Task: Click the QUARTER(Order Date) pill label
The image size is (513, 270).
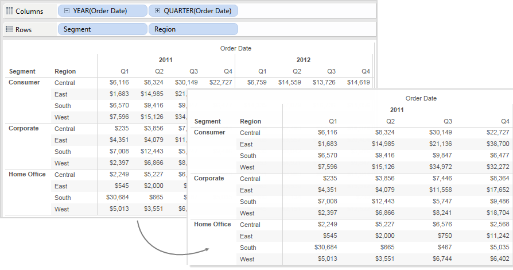Action: [x=197, y=11]
